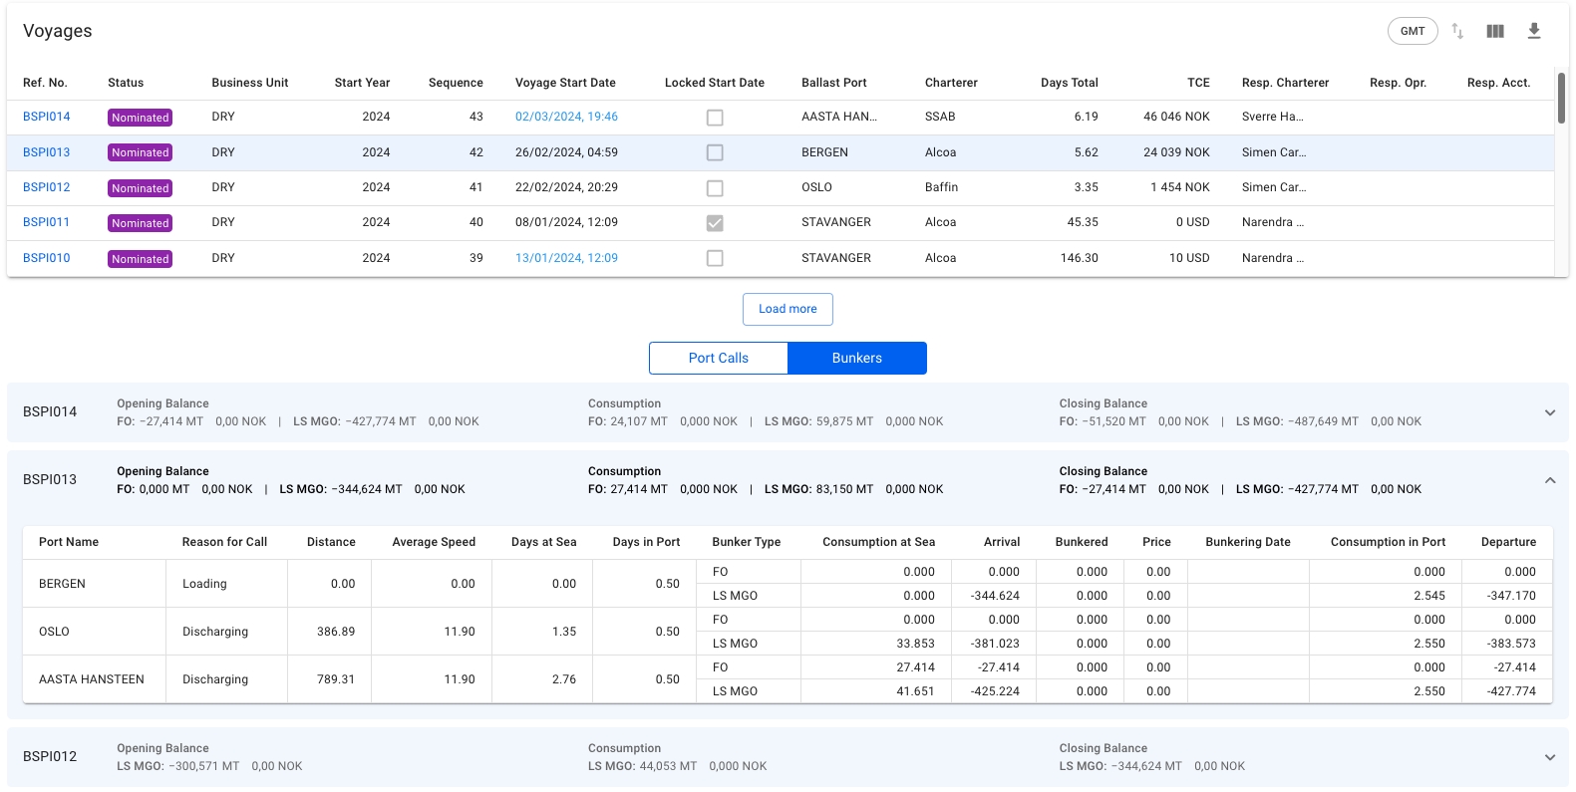Check Locked Start Date for BSPI014

(x=715, y=118)
